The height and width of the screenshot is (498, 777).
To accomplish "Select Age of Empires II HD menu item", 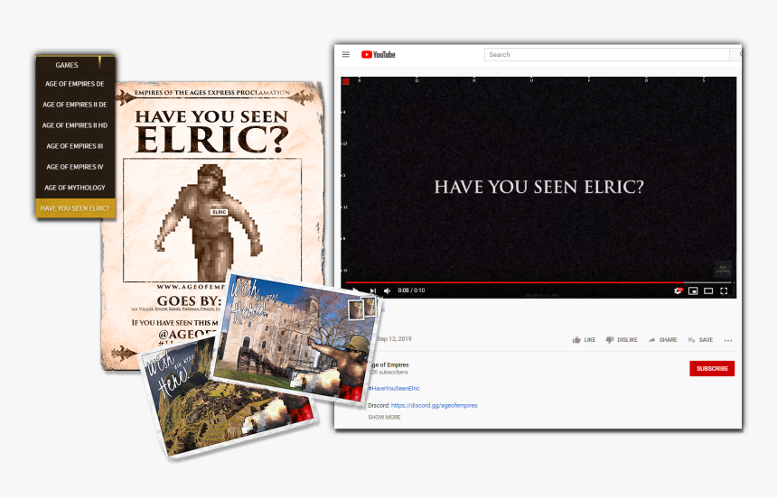I will click(x=75, y=125).
